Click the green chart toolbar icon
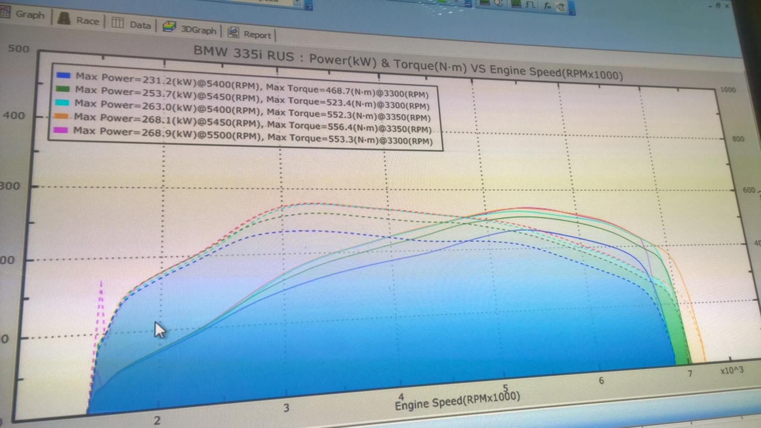 tap(516, 4)
